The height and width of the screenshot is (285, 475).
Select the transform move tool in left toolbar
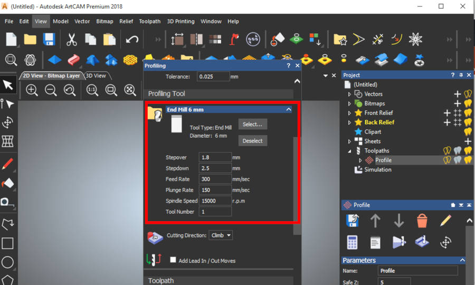pos(8,122)
